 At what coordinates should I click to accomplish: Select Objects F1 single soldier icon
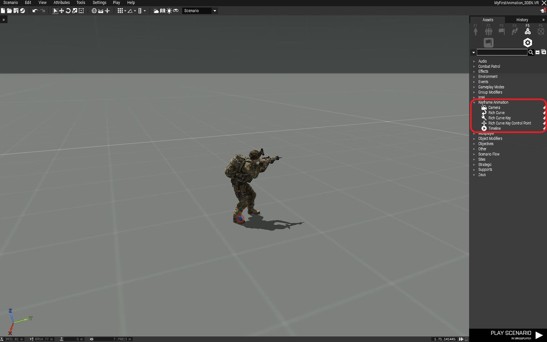(x=475, y=31)
